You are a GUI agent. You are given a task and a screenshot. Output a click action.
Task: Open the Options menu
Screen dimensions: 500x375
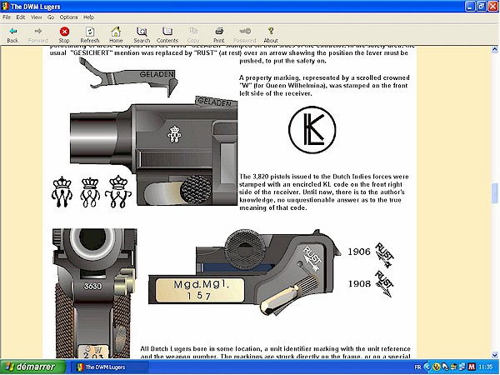click(x=68, y=17)
